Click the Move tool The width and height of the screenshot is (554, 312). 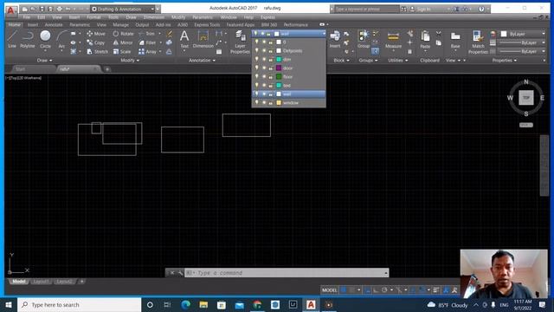[x=96, y=34]
